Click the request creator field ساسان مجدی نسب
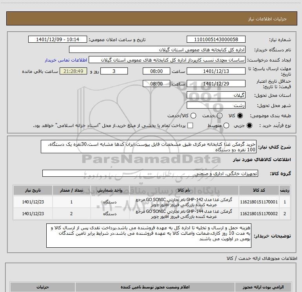This screenshot has width=302, height=292. 167,60
